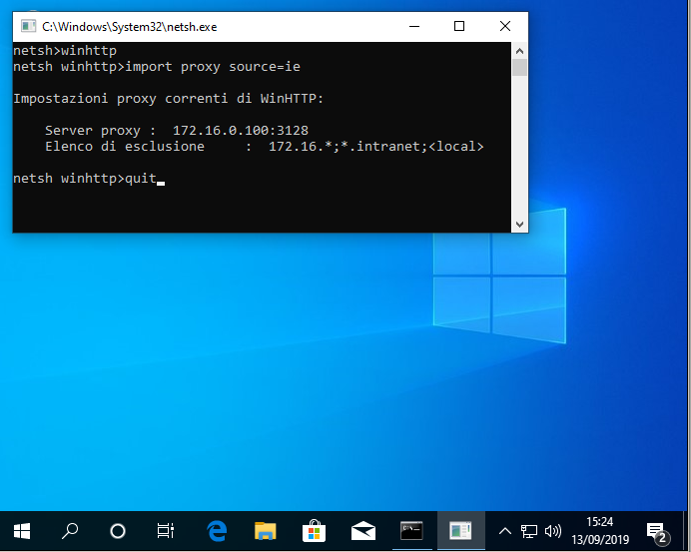The image size is (691, 552).
Task: Click proxy address 172.16.0.100:3128
Action: pyautogui.click(x=241, y=131)
